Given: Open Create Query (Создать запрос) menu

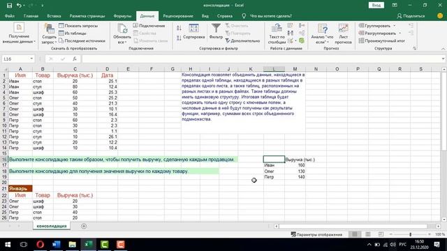Looking at the screenshot, I should pyautogui.click(x=49, y=33).
